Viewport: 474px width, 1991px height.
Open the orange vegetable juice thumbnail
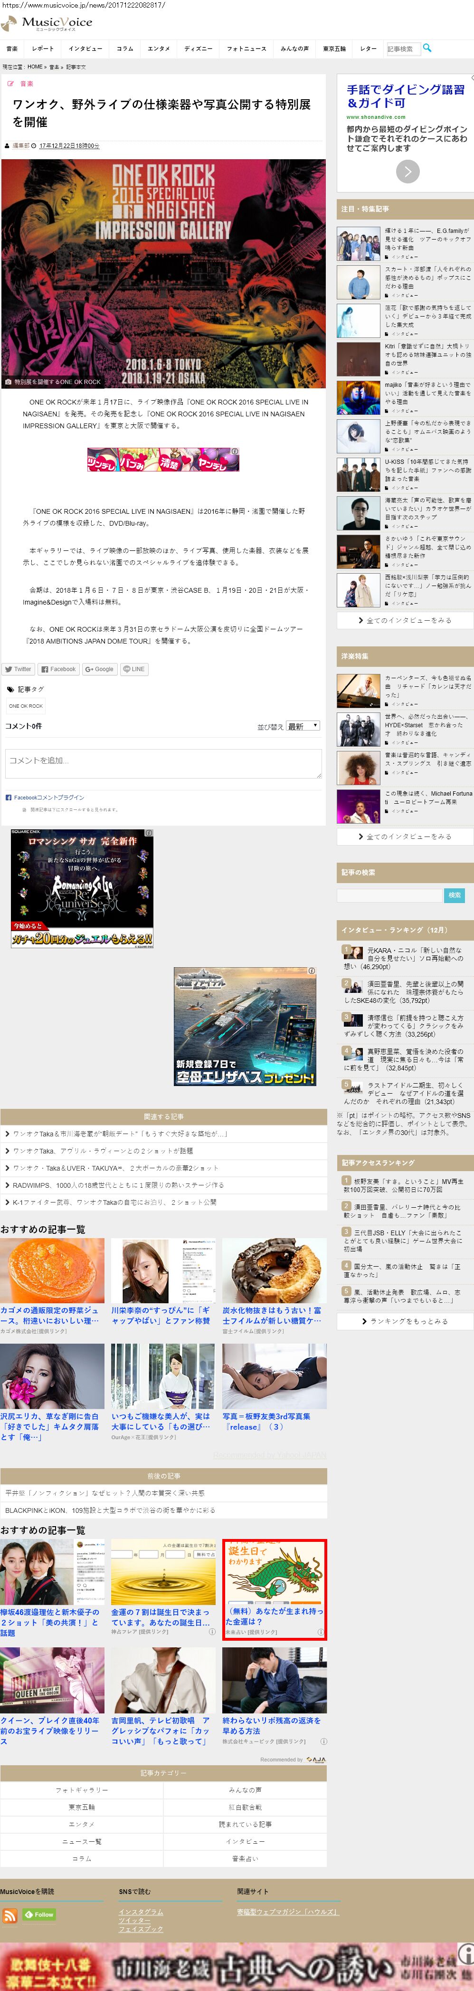(x=53, y=1270)
